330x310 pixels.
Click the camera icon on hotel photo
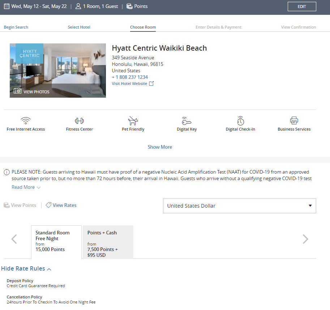point(17,91)
